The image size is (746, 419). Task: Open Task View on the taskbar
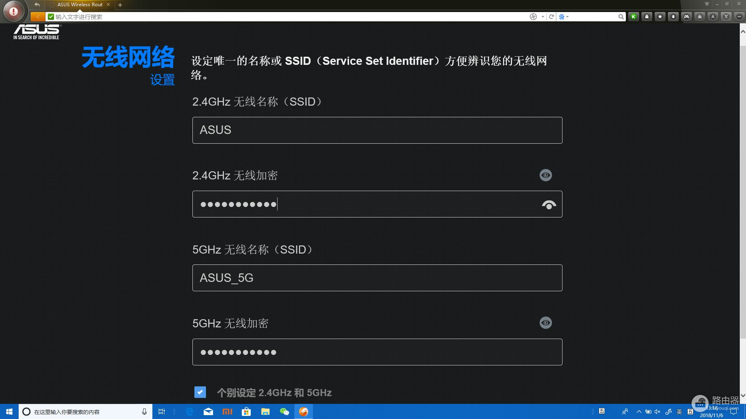(x=162, y=412)
